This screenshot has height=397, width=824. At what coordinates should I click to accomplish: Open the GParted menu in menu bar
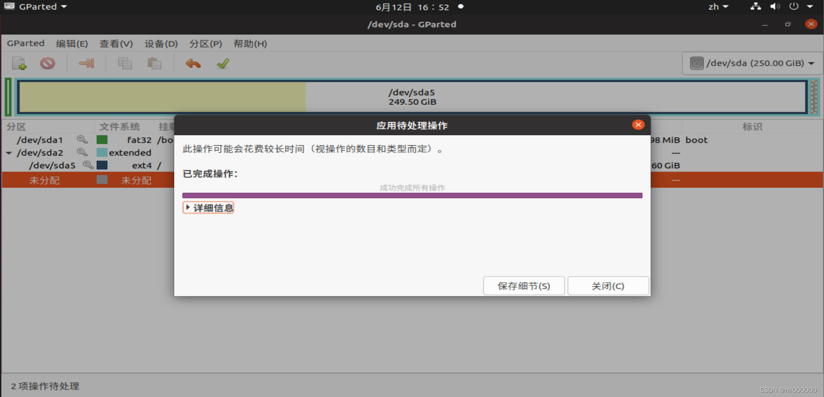click(x=25, y=44)
